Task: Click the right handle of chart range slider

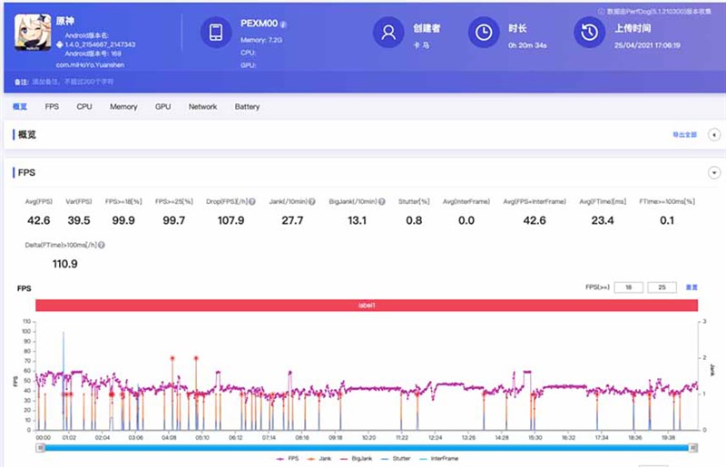Action: point(693,448)
